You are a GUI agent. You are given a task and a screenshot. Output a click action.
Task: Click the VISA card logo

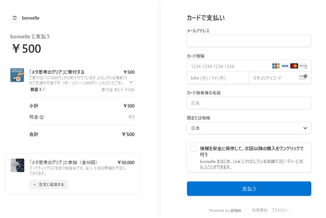tap(285, 66)
